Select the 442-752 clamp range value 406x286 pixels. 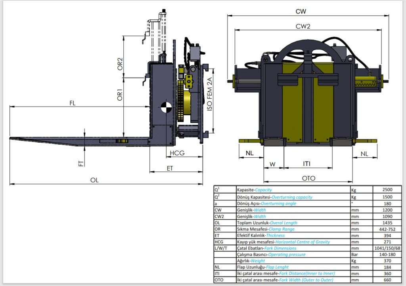pyautogui.click(x=387, y=229)
